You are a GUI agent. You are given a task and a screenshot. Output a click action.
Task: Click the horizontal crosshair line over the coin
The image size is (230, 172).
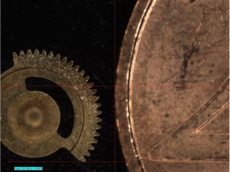tap(172, 86)
